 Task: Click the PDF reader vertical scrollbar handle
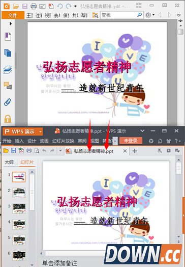point(180,32)
